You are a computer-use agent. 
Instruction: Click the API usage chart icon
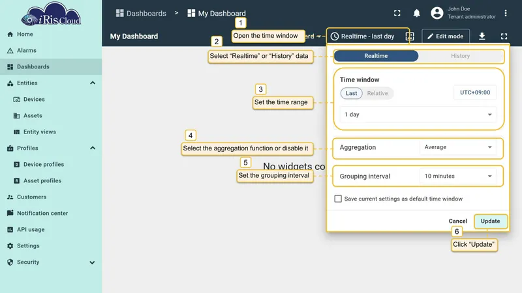click(x=10, y=230)
